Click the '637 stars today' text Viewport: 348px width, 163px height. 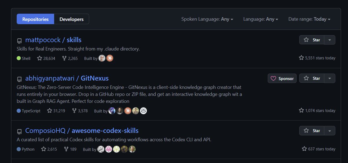[318, 149]
